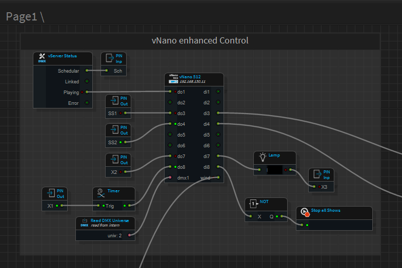Click the black Lamp color swatch
402x268 pixels.
[274, 170]
